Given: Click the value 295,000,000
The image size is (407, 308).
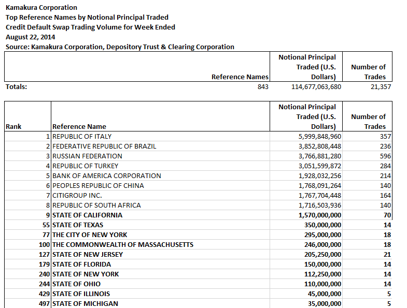Looking at the screenshot, I should click(x=323, y=235).
